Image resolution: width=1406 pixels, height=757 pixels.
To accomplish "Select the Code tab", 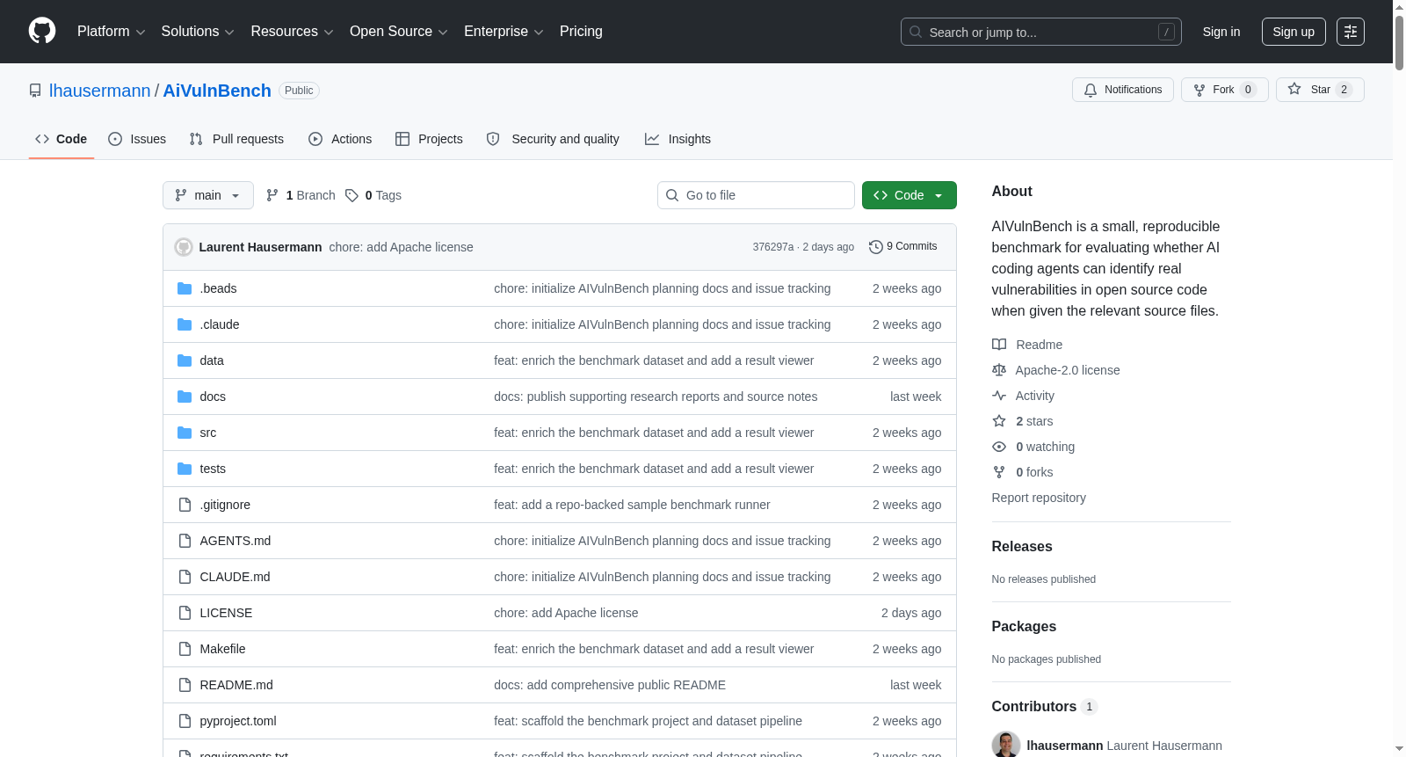I will 62,139.
